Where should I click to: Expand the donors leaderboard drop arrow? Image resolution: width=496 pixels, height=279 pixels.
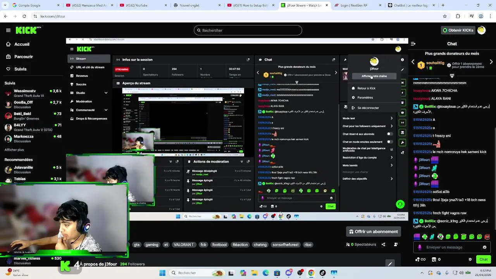(x=452, y=76)
